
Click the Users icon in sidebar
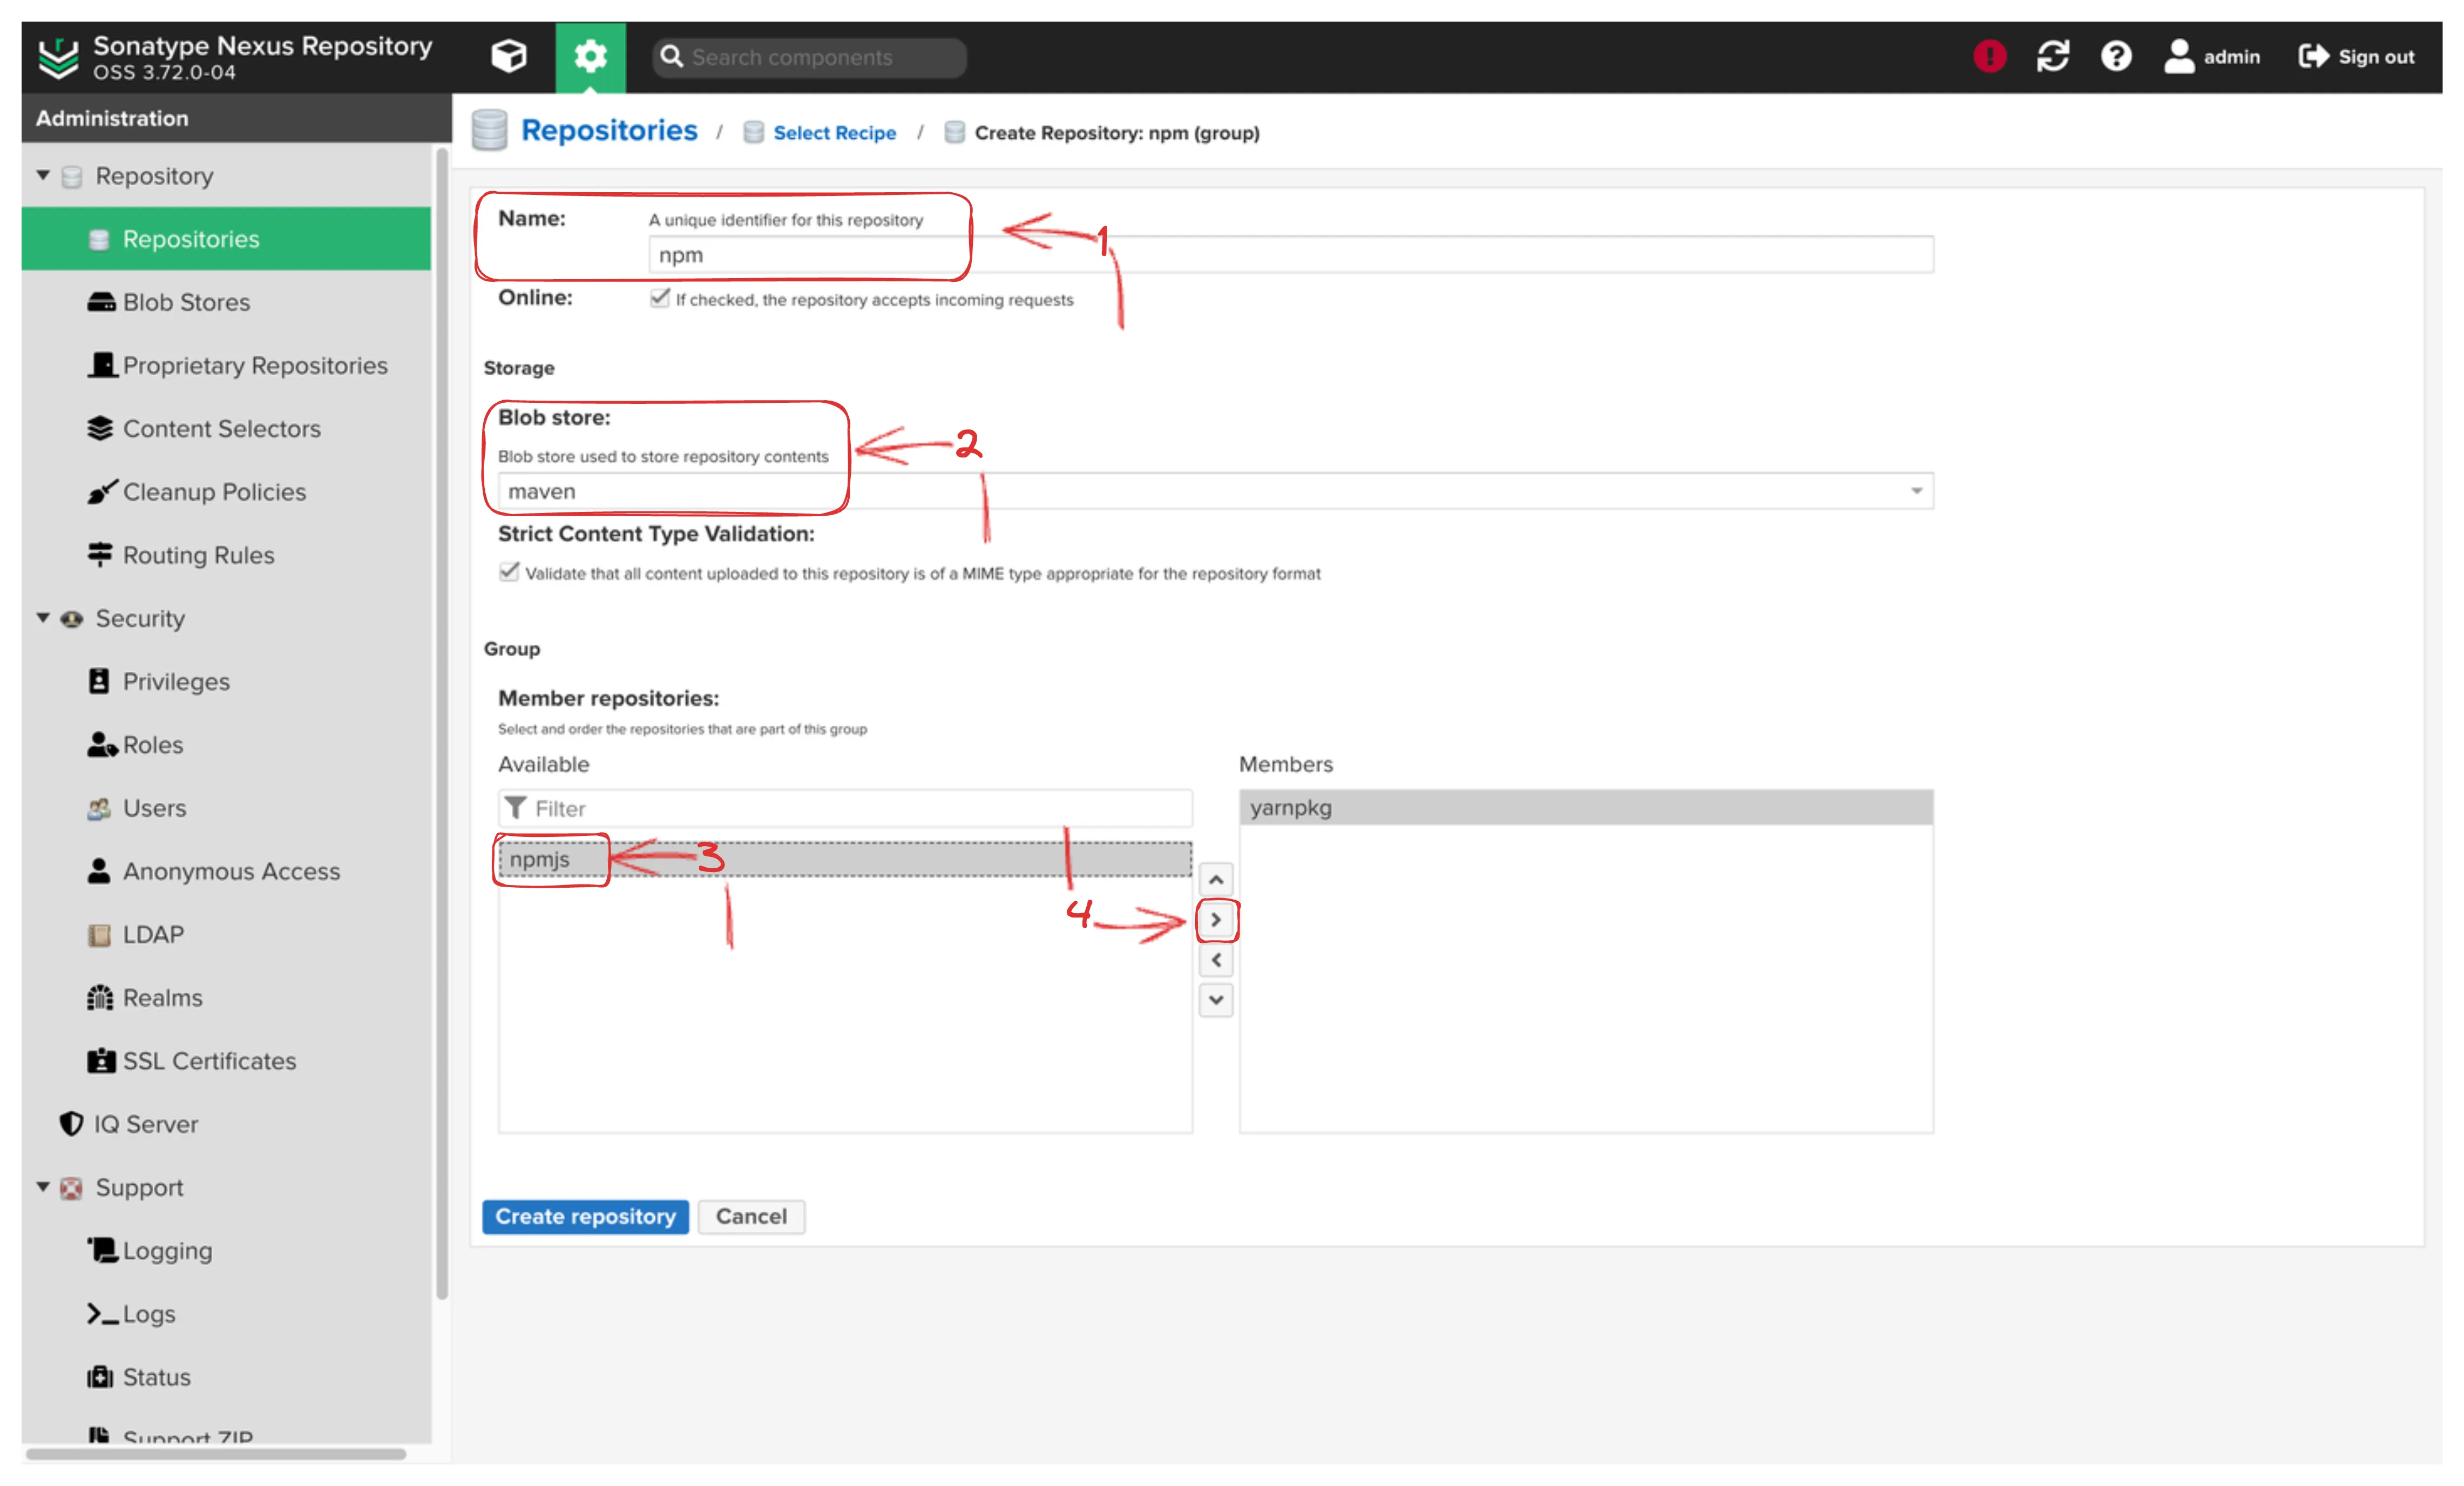tap(99, 808)
